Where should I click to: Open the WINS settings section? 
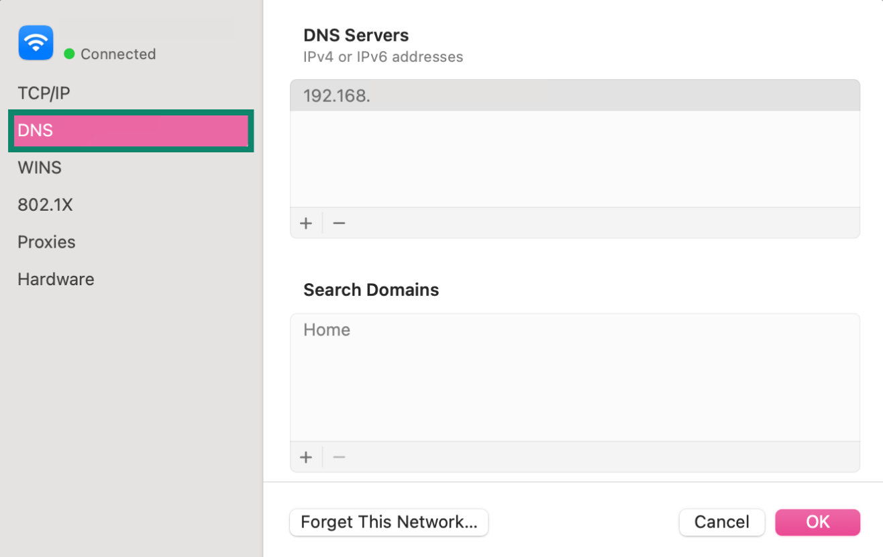[39, 167]
